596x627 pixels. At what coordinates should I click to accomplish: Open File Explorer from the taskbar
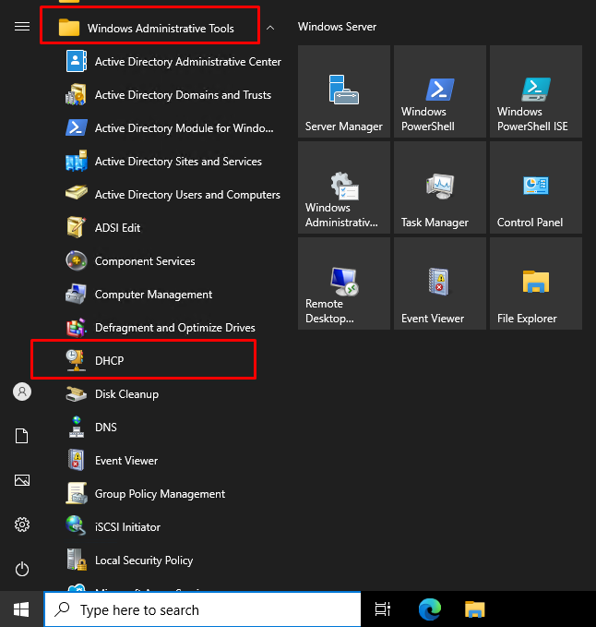click(x=474, y=609)
